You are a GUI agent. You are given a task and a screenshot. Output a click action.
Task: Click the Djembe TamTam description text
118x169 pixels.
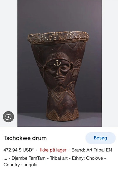click(28, 158)
